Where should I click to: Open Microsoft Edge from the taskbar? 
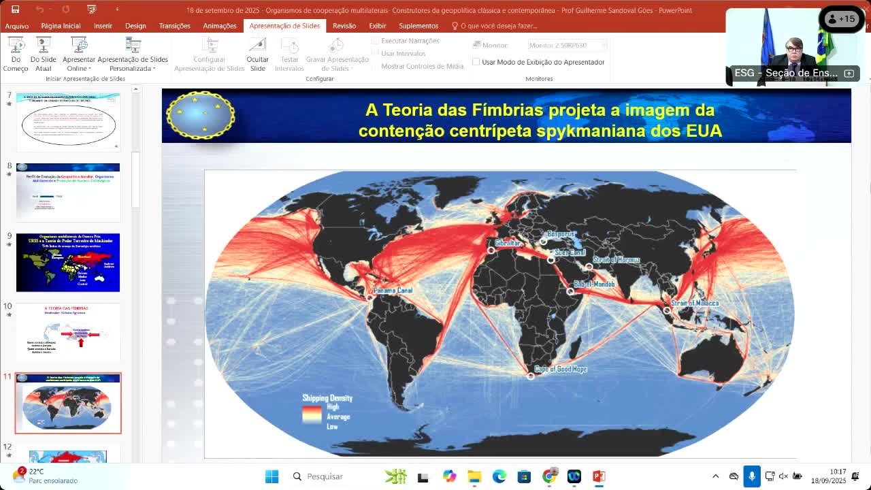pyautogui.click(x=499, y=476)
